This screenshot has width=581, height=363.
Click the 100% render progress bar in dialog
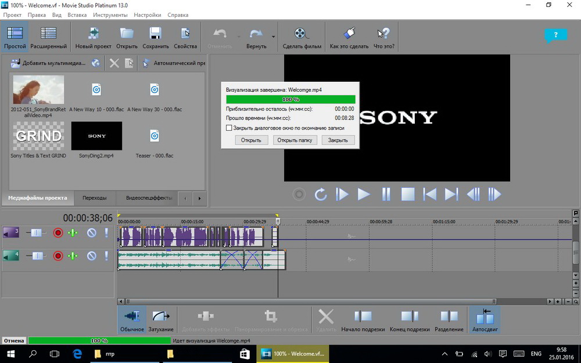point(290,99)
